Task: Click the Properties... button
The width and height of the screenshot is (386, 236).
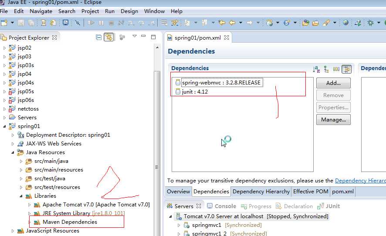Action: pyautogui.click(x=333, y=108)
